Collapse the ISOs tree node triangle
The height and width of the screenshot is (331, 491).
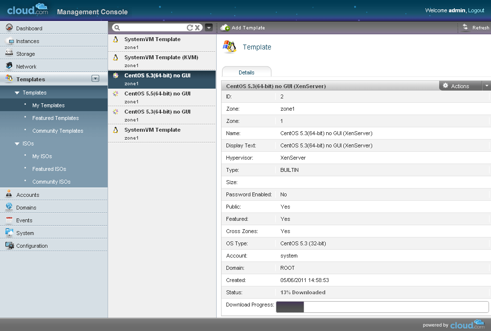pos(17,143)
